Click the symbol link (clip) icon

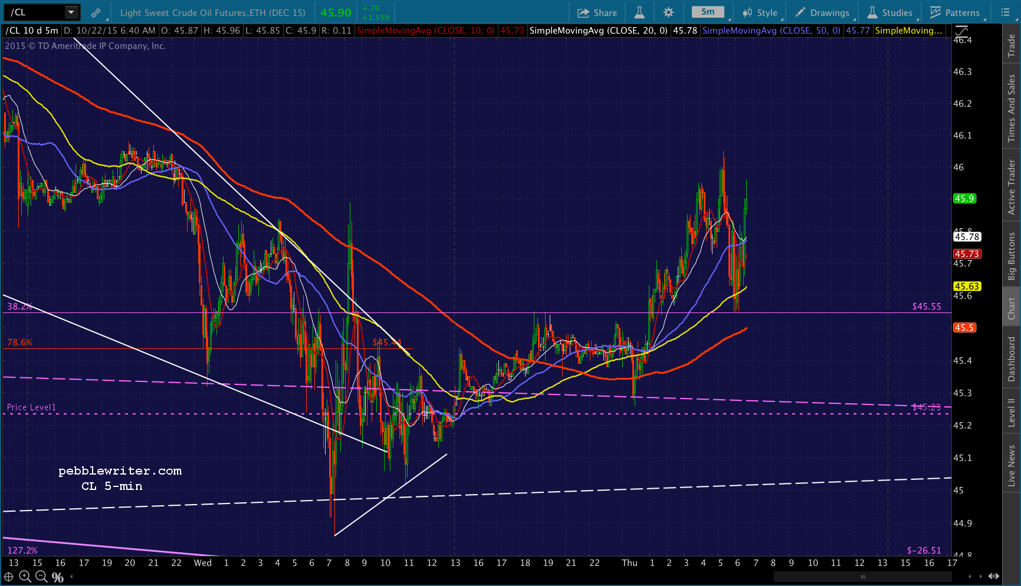(x=96, y=12)
